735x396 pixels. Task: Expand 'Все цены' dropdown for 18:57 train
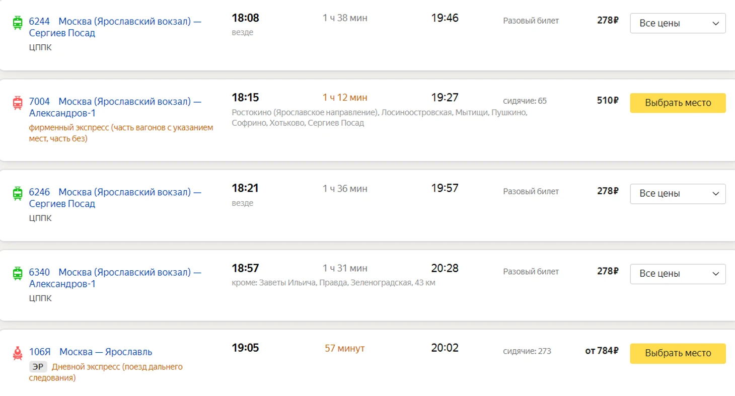677,274
